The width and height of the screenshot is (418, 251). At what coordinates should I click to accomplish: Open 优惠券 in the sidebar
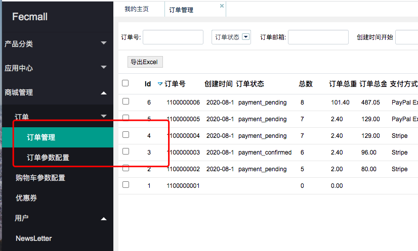pos(26,198)
